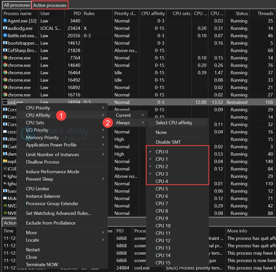
Task: Enable CPU 5 in affinity list
Action: click(162, 189)
